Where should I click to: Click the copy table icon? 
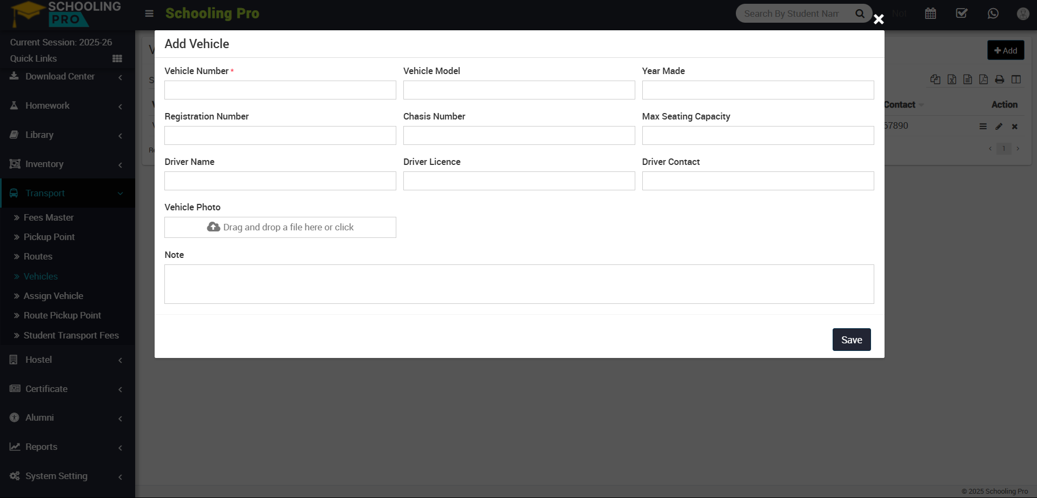click(x=935, y=79)
